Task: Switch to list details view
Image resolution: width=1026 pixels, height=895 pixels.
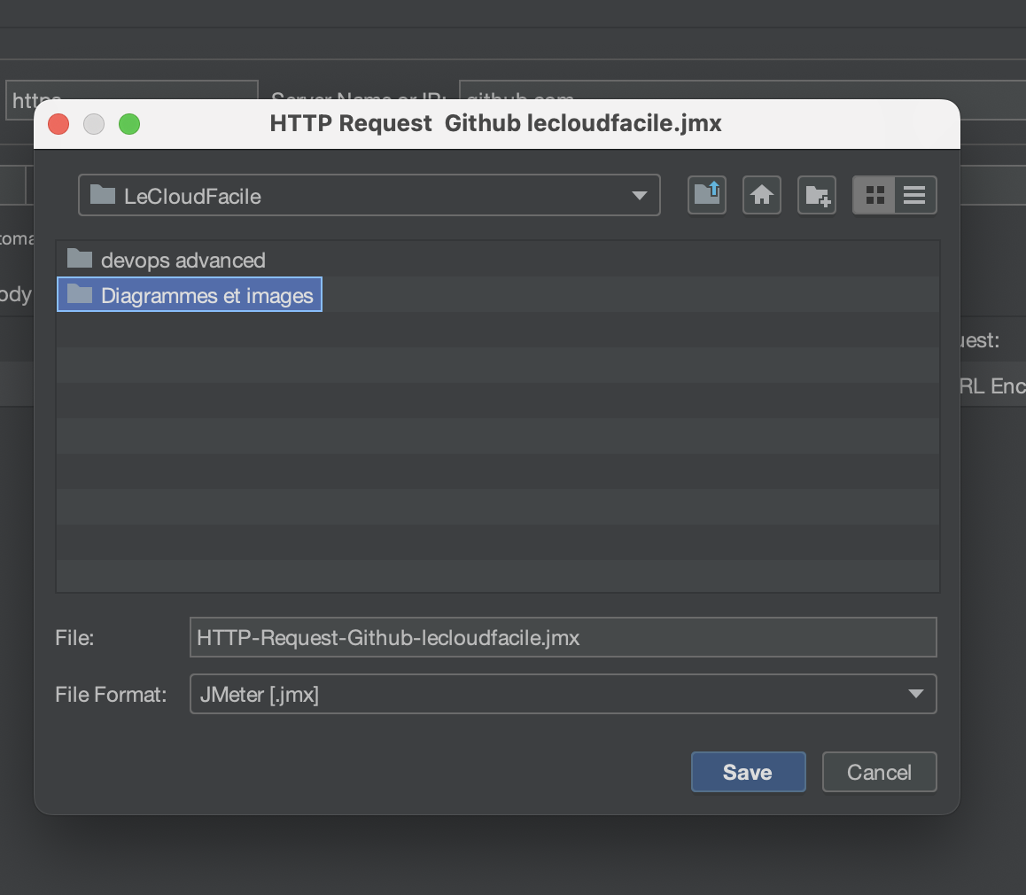Action: coord(915,196)
